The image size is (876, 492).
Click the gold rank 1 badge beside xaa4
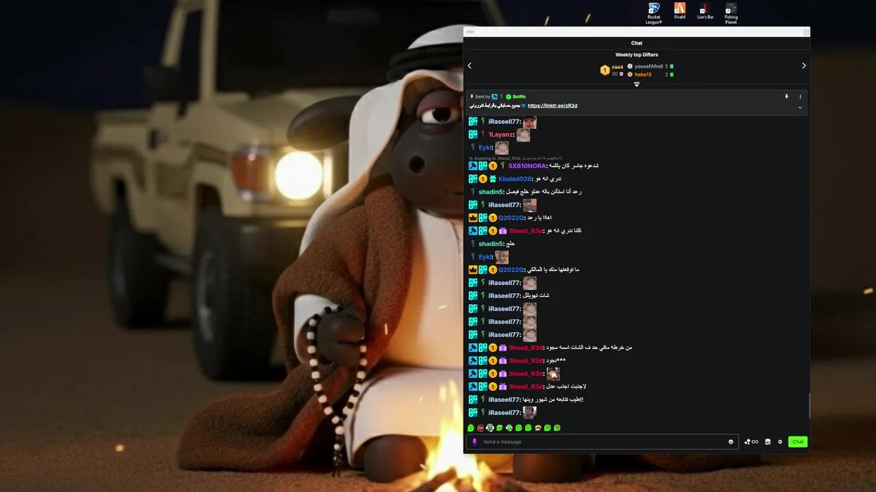(x=605, y=70)
